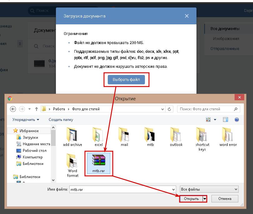This screenshot has height=214, width=253.
Task: Expand the view options dropdown arrow
Action: pos(215,120)
